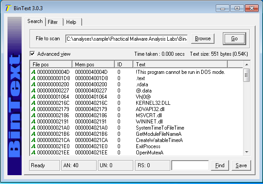Sort by the Mem pos column header

[93, 65]
